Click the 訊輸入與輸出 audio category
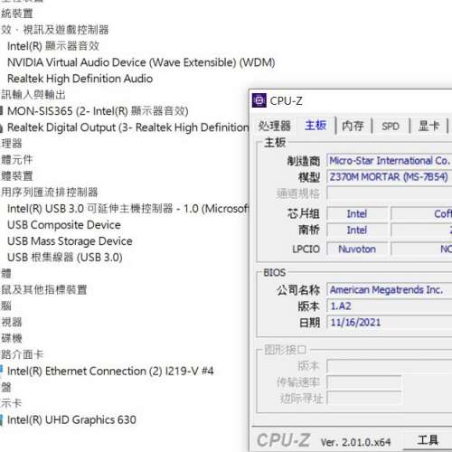The image size is (452, 452). (33, 95)
